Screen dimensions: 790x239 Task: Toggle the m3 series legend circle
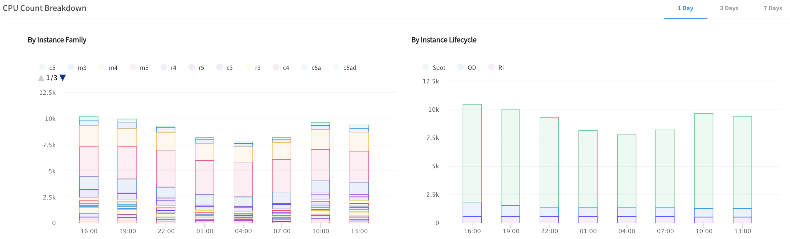point(71,67)
